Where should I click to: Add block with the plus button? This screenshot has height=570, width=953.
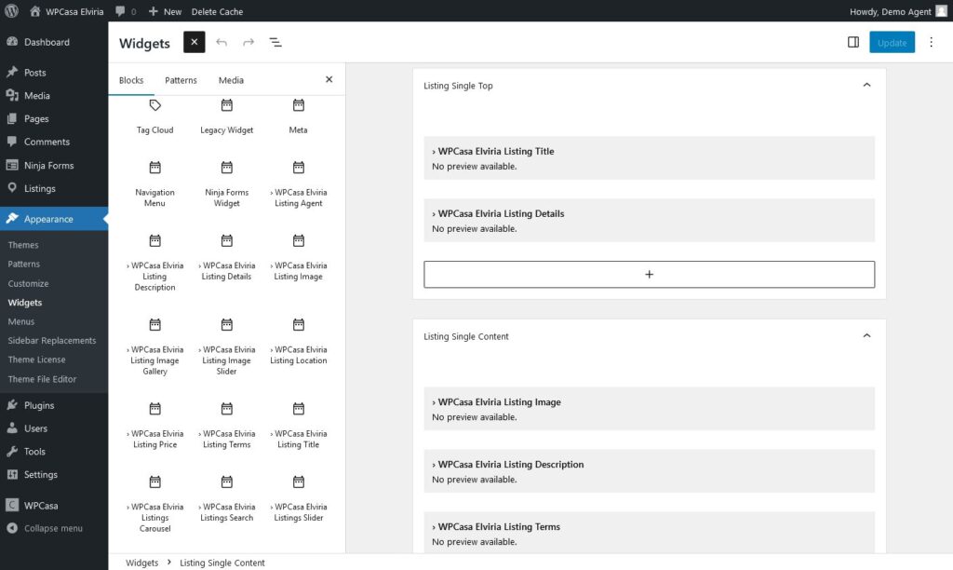[x=649, y=275]
